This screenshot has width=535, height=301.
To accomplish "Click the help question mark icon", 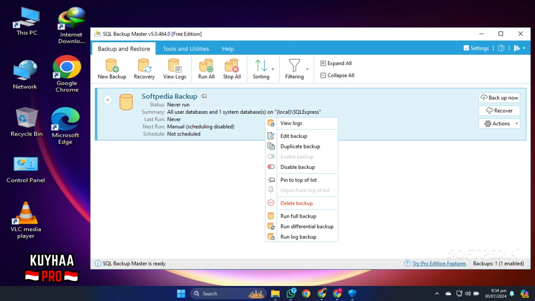I will click(501, 48).
